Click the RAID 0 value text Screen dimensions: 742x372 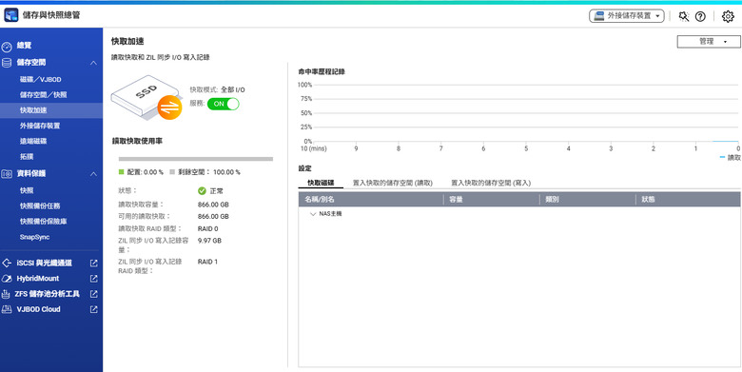point(207,228)
